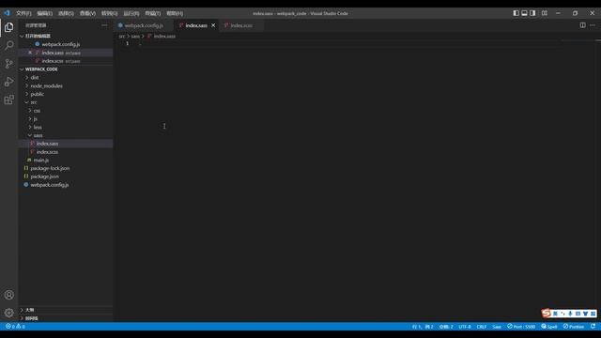
Task: Open the 选择(S) menu
Action: tap(66, 13)
